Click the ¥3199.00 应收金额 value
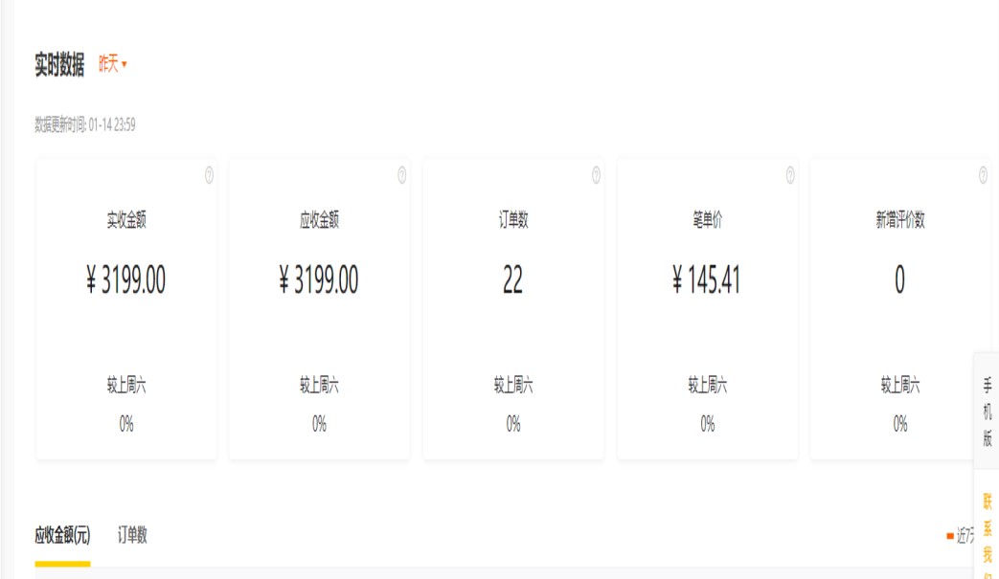 [x=319, y=280]
